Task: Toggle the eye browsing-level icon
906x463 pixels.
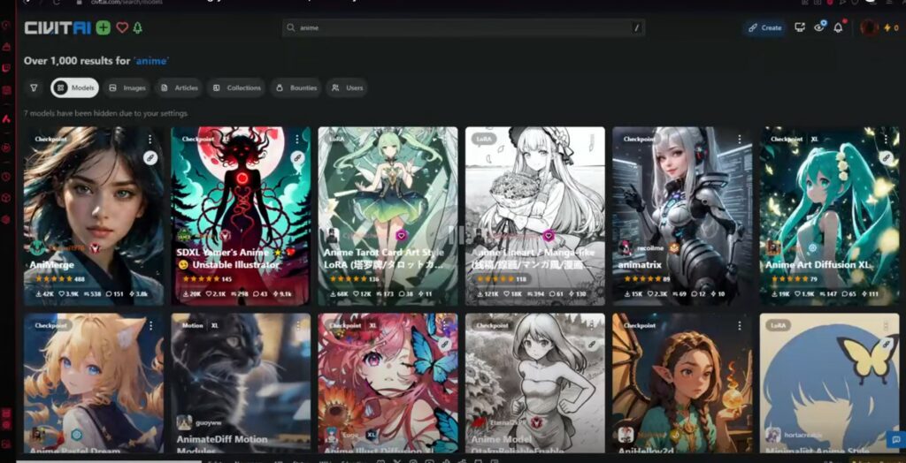Action: coord(819,27)
